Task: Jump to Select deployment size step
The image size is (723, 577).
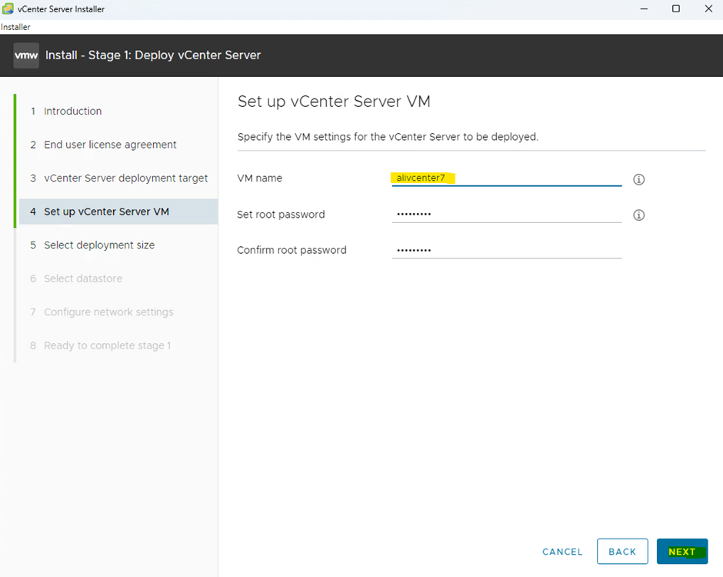Action: [99, 245]
